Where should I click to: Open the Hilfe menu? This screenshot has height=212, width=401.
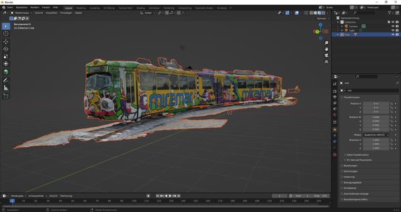[x=55, y=8]
